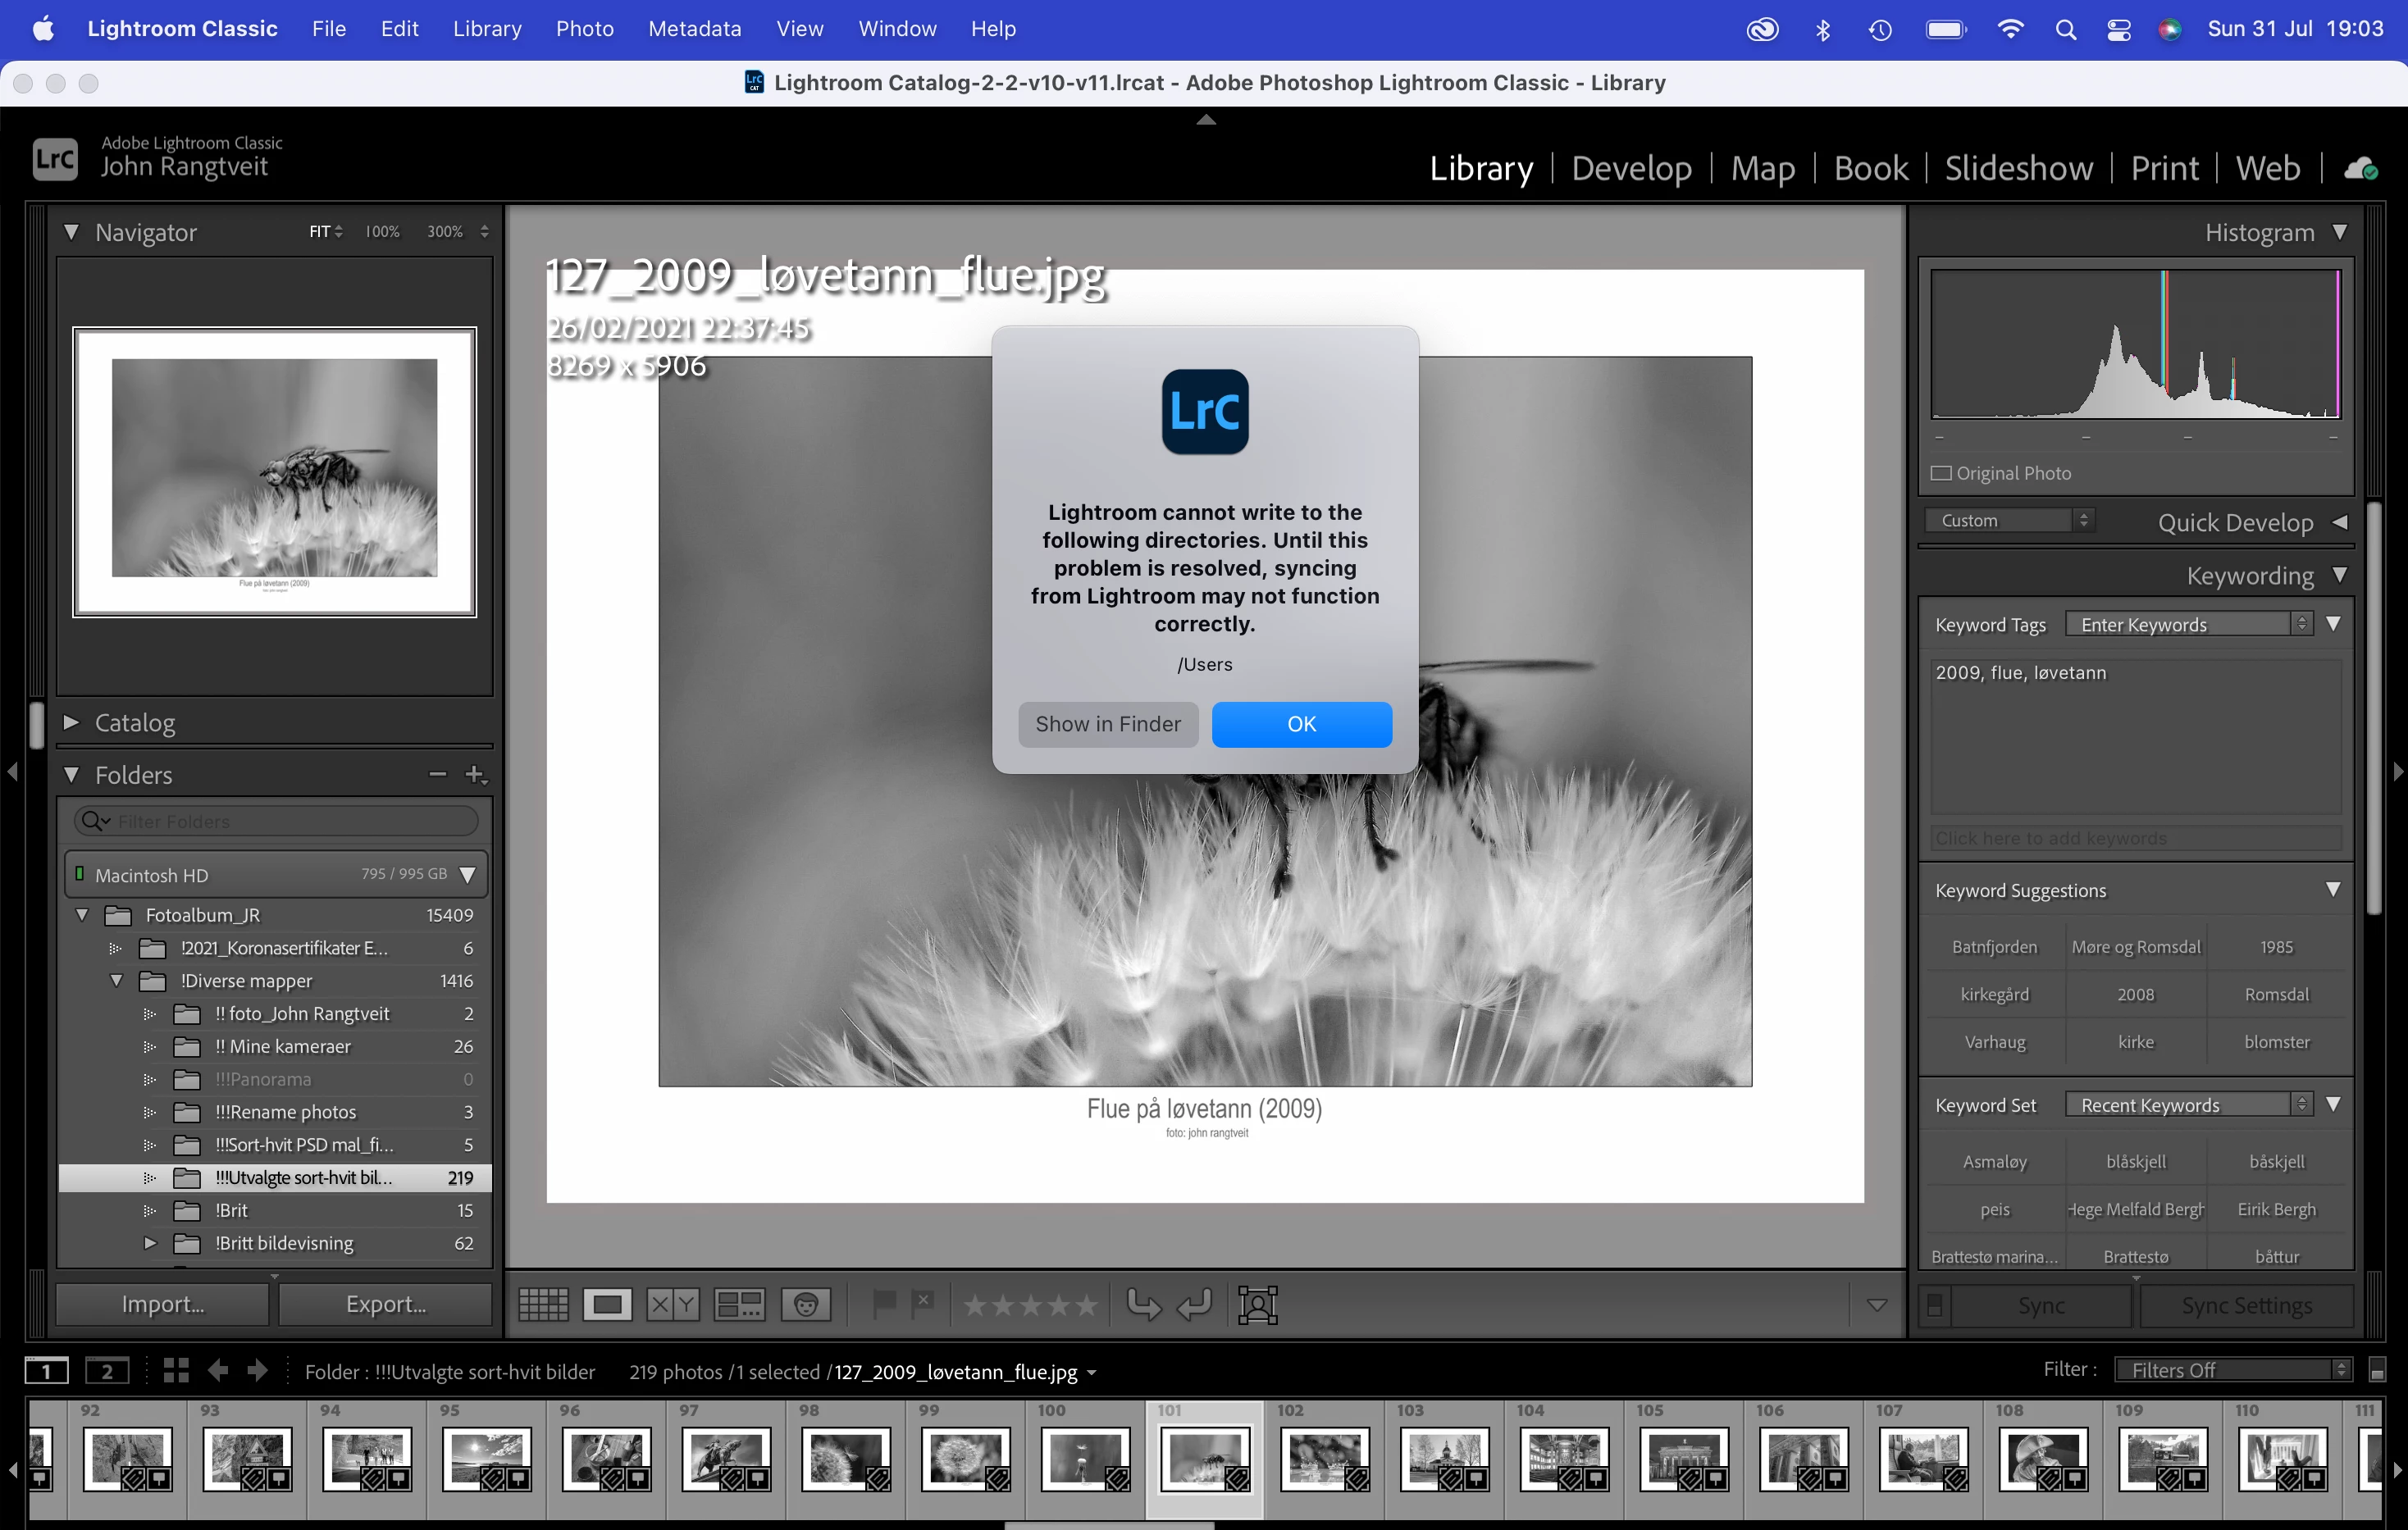
Task: Click Show in Finder button
Action: point(1107,724)
